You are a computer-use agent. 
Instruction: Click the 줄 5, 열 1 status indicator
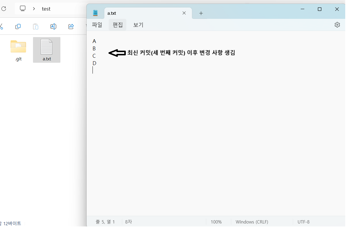click(x=105, y=222)
